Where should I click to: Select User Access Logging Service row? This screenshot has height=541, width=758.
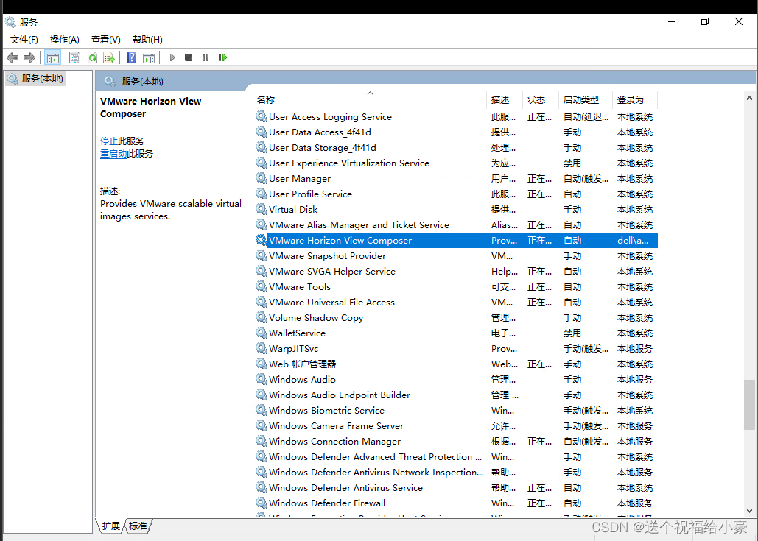457,116
